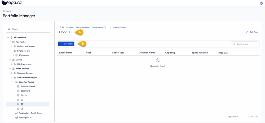This screenshot has width=265, height=123.
Task: Click the Parking Lot - Smith Street icon
Action: (x=16, y=113)
